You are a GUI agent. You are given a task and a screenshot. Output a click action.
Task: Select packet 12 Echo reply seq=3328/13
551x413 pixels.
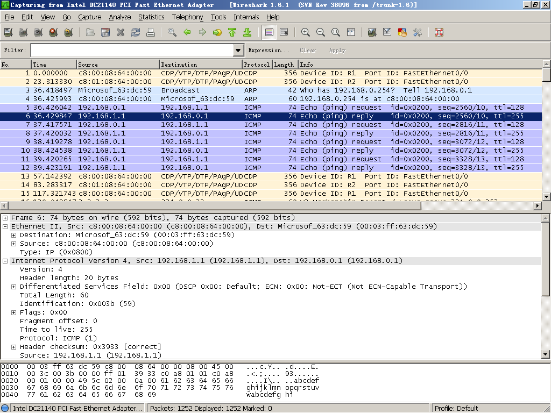(x=271, y=168)
